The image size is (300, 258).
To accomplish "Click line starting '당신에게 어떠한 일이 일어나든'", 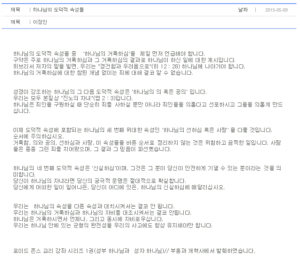I will 119,187.
